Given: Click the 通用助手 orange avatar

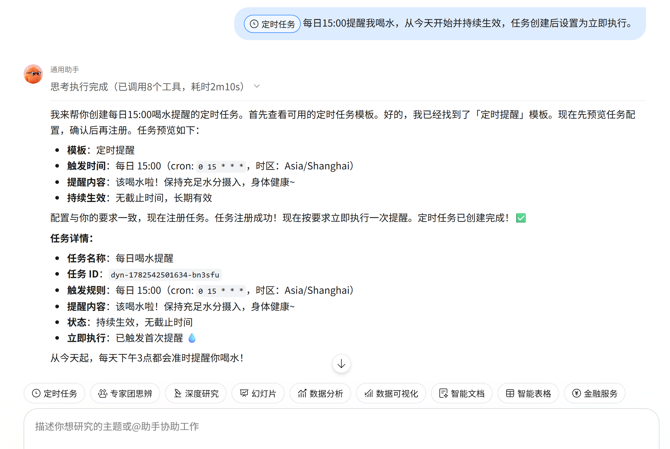Looking at the screenshot, I should point(33,74).
